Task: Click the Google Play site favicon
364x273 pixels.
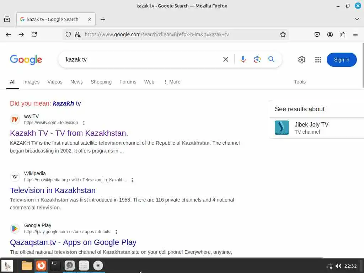Action: (15, 229)
